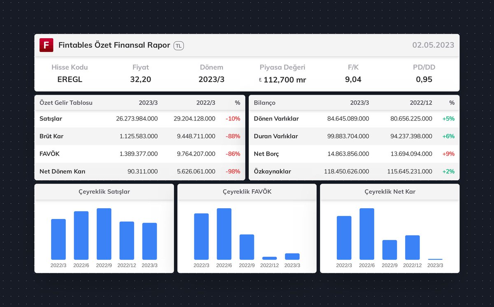Select the 2023/3 bar in Çeyreklik Satışlar

click(149, 240)
